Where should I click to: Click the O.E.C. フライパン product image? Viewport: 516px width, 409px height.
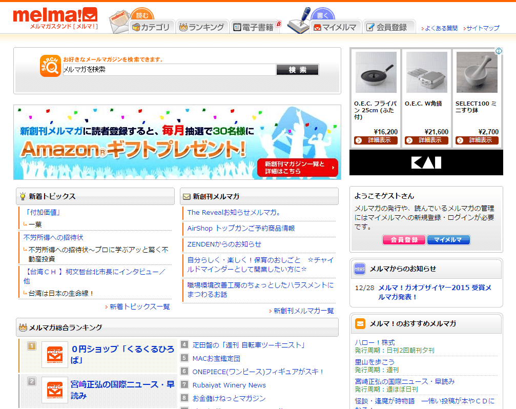tap(376, 72)
